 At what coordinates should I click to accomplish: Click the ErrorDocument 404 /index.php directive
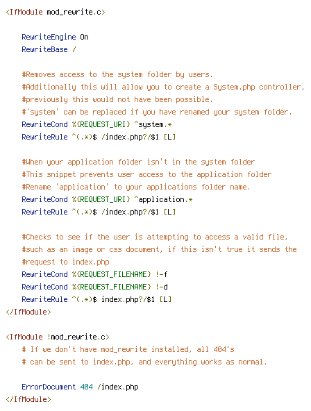(x=80, y=387)
